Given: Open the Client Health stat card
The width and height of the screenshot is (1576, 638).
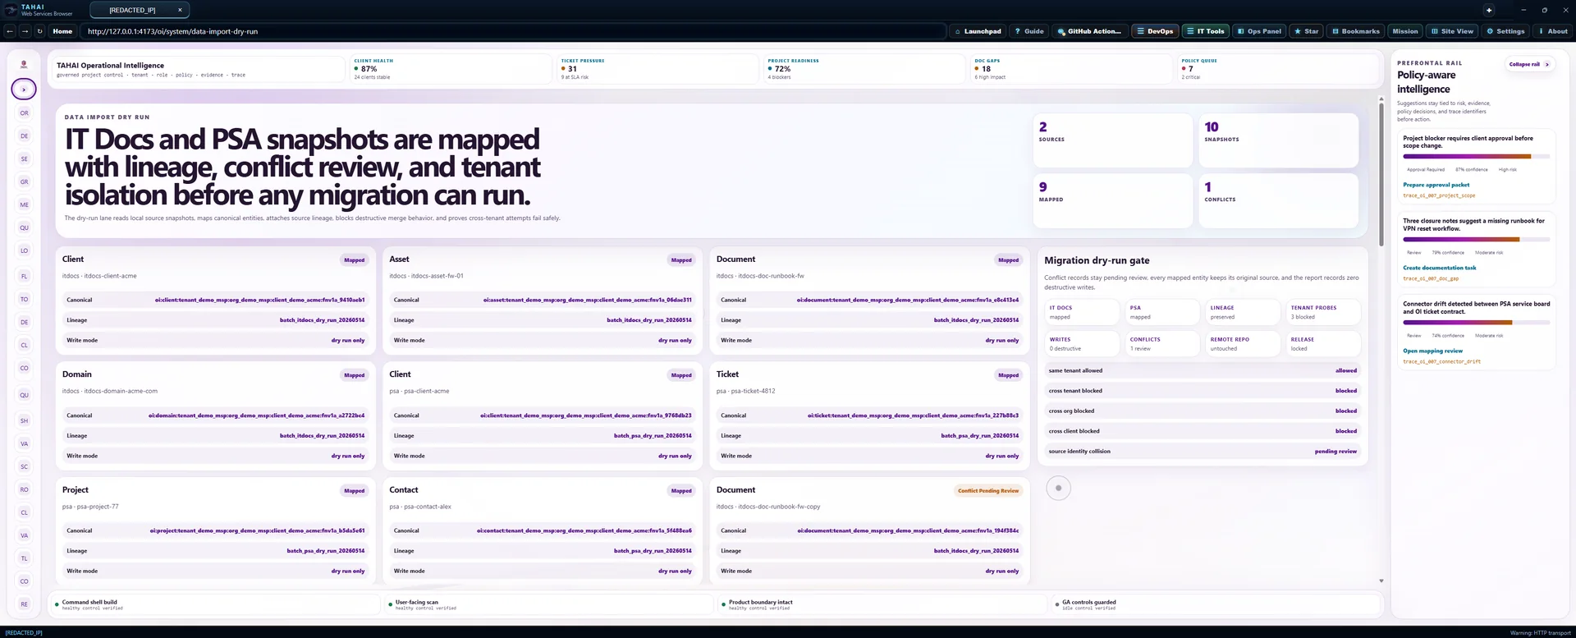Looking at the screenshot, I should click(x=449, y=69).
